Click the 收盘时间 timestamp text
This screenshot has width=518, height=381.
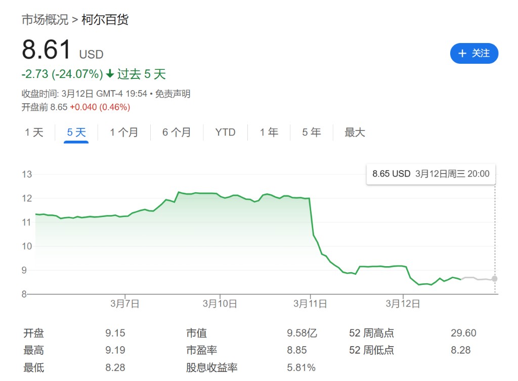click(x=84, y=94)
